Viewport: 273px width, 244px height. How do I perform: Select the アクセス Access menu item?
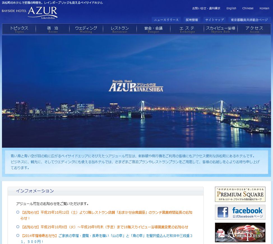point(254,29)
